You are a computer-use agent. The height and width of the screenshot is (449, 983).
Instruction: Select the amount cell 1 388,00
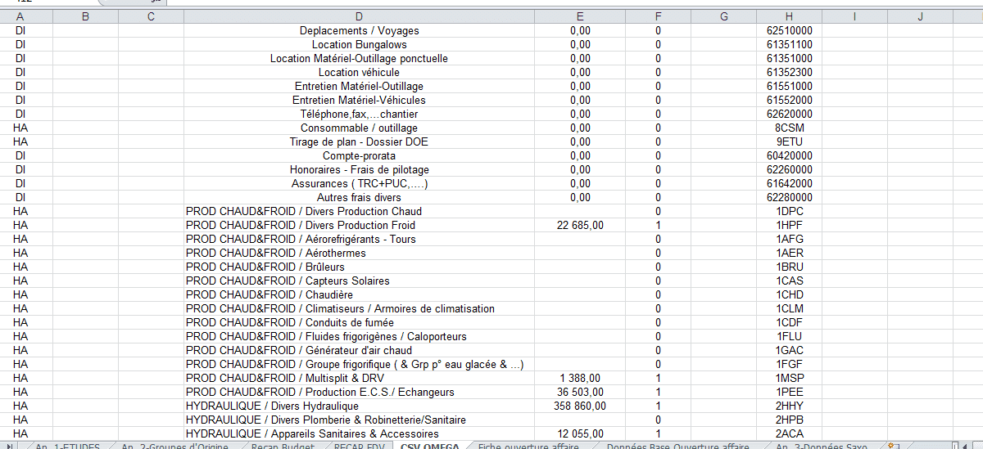[579, 378]
